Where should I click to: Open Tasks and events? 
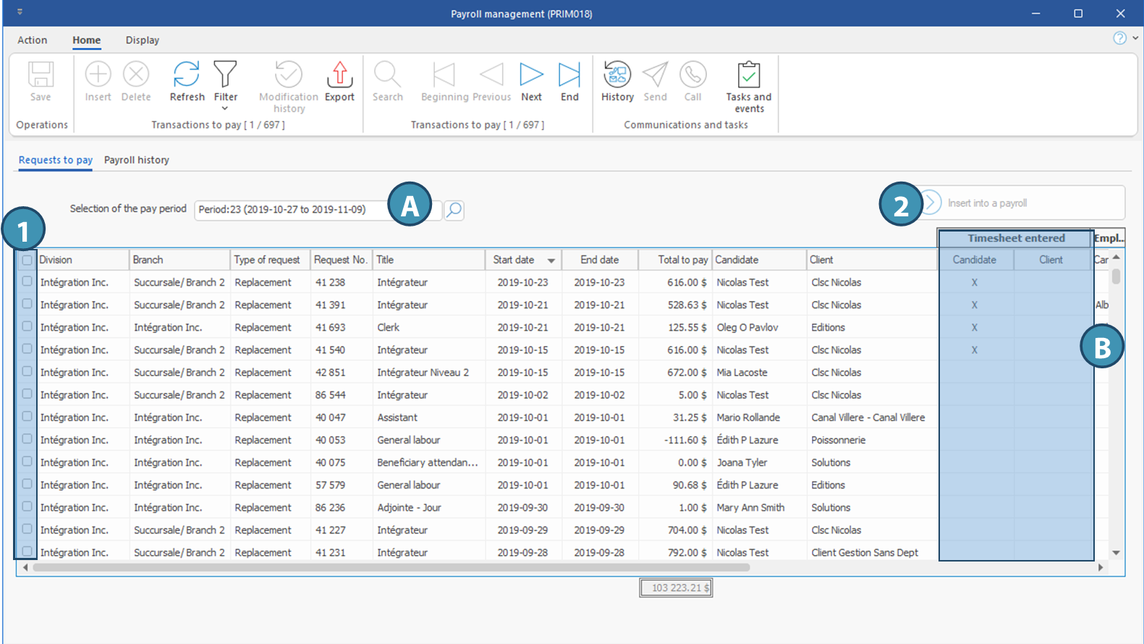(x=748, y=75)
